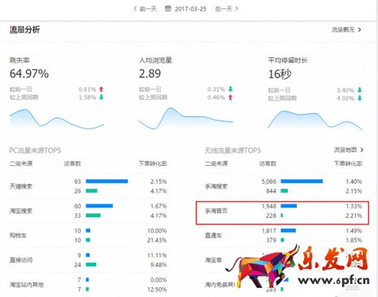Image resolution: width=378 pixels, height=297 pixels.
Task: Click the red up arrow beside 0.46%
Action: [x=230, y=97]
